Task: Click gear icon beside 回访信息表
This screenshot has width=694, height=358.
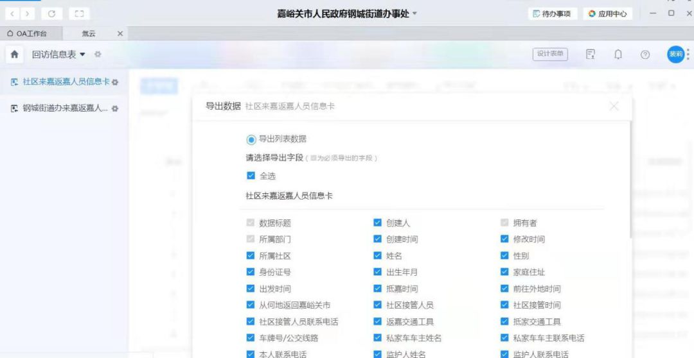Action: pyautogui.click(x=98, y=55)
